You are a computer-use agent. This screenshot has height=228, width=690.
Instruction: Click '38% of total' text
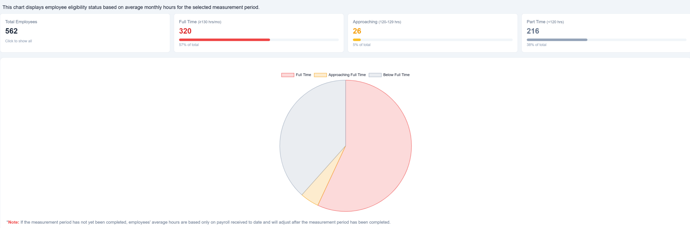click(x=537, y=45)
